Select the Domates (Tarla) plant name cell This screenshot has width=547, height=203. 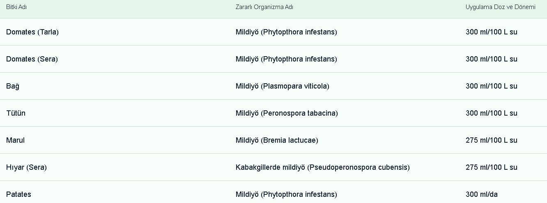[x=32, y=32]
